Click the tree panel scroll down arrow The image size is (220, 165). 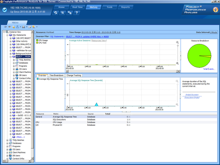32,158
